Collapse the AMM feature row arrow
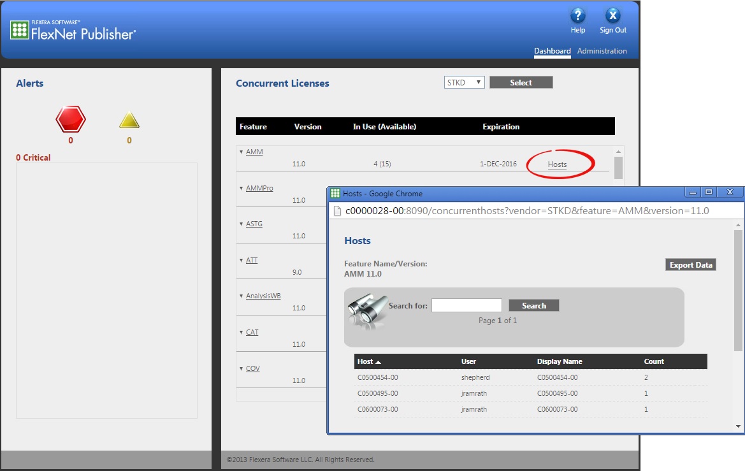 [x=242, y=152]
